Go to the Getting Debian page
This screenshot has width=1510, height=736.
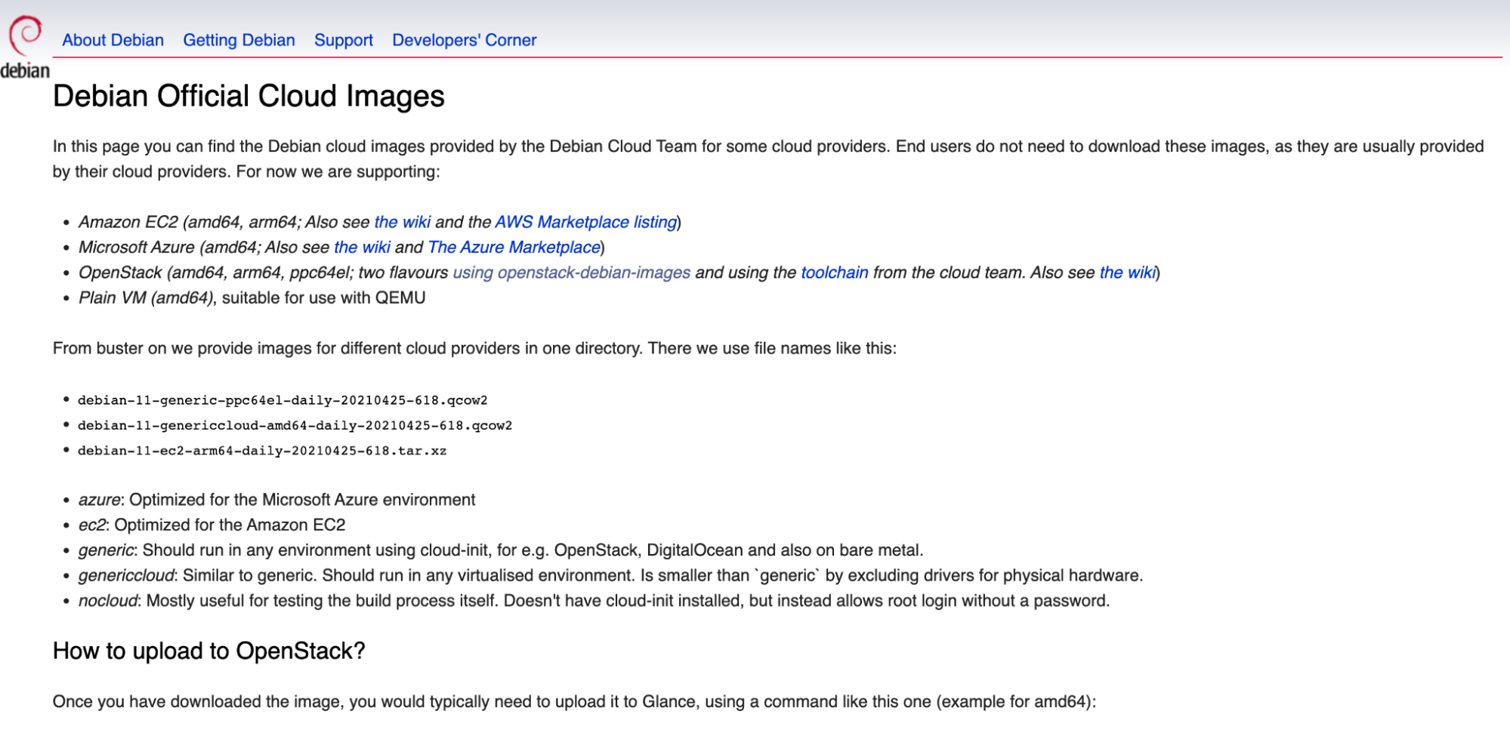(x=239, y=40)
